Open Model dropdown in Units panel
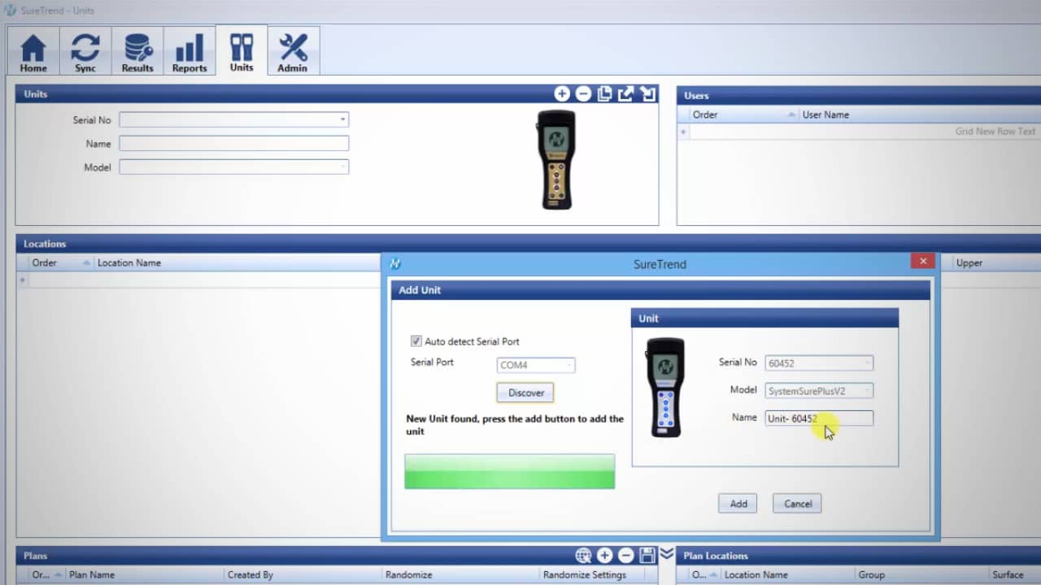The image size is (1041, 585). click(x=234, y=167)
